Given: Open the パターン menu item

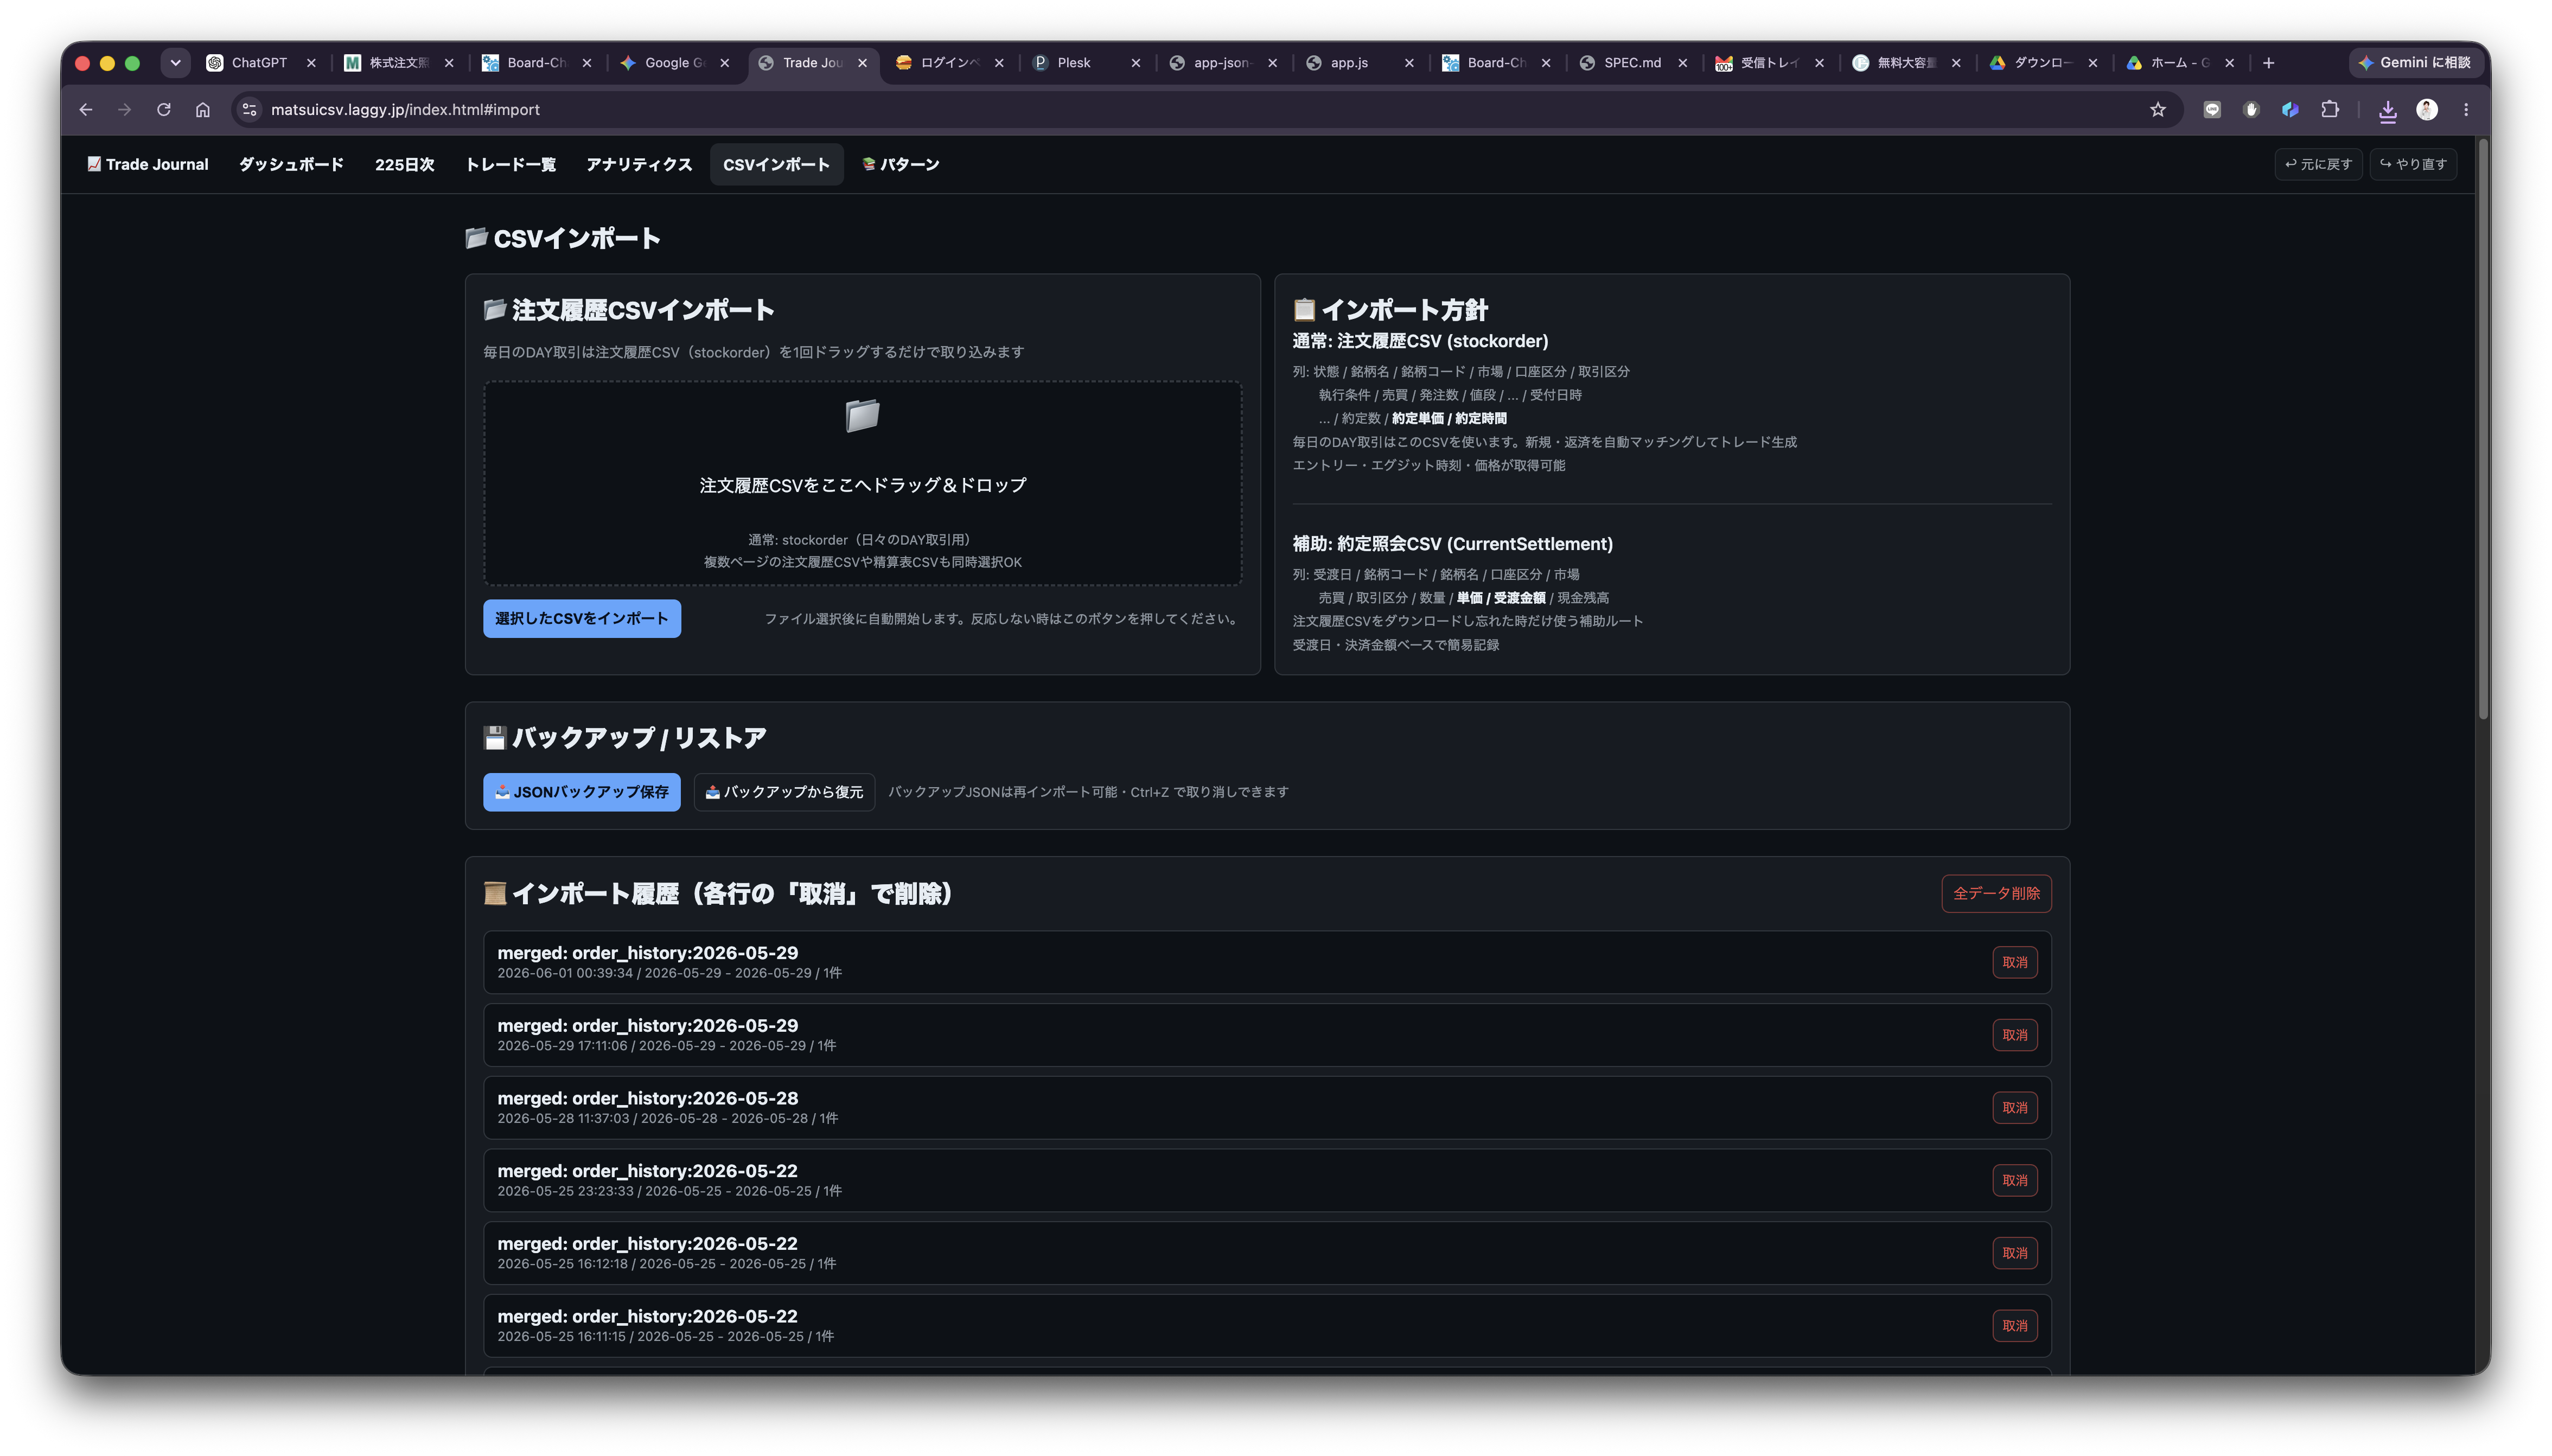Looking at the screenshot, I should click(900, 164).
